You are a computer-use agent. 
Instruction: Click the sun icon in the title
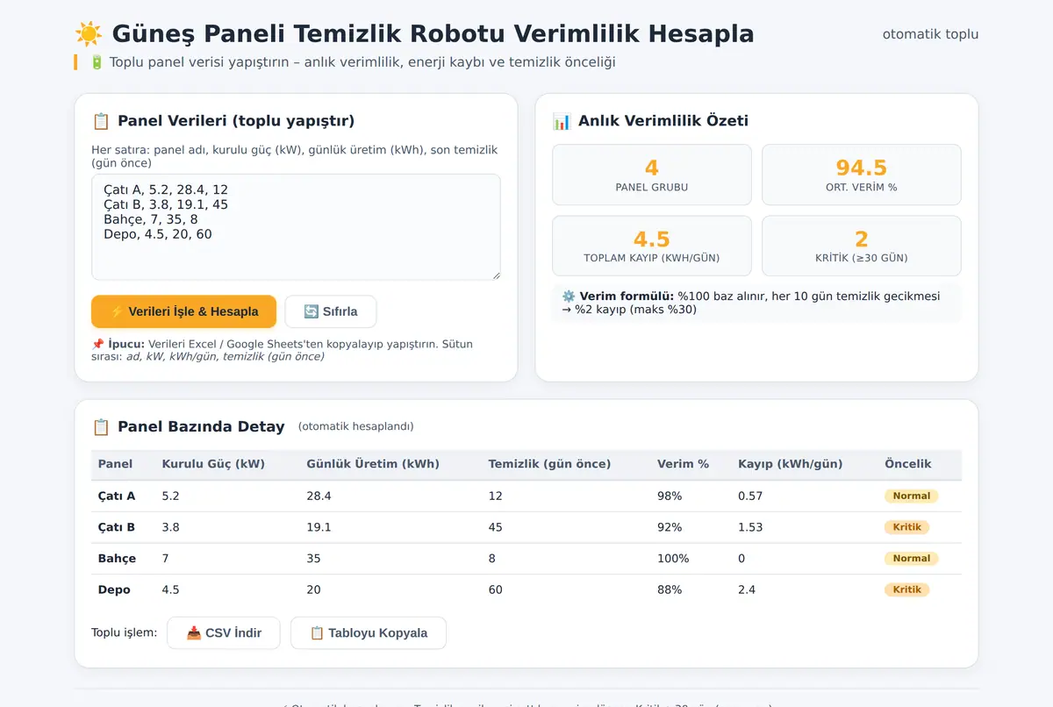(89, 34)
